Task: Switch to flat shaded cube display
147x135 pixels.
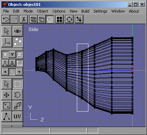Action: 41,19
